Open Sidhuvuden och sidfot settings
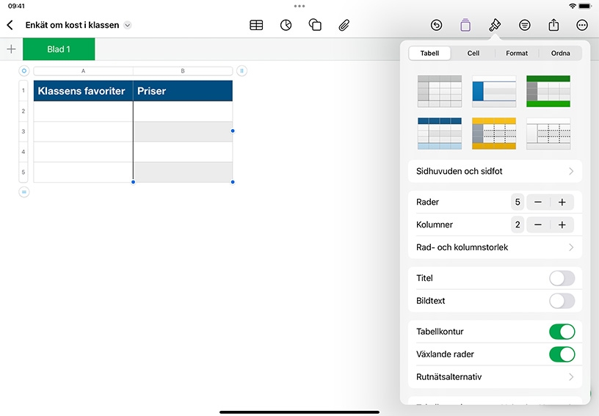This screenshot has height=416, width=599. click(495, 171)
